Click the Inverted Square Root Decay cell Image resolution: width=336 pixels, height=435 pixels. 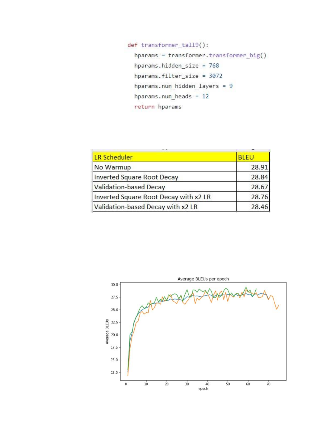click(136, 177)
